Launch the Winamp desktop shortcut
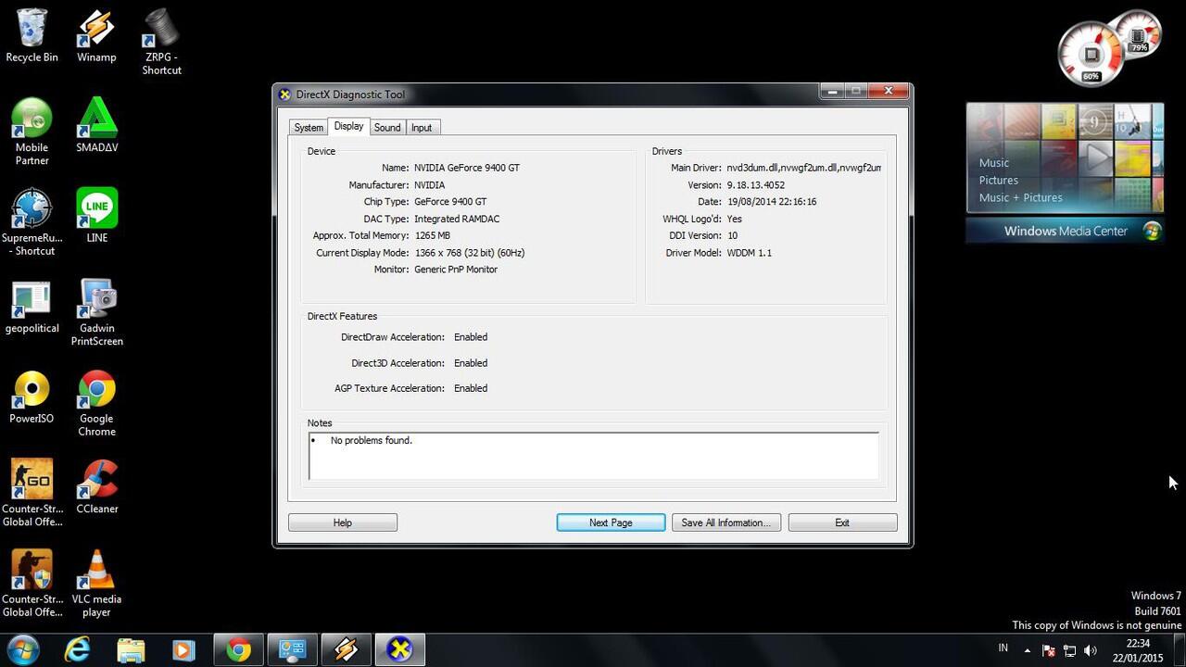 tap(96, 35)
